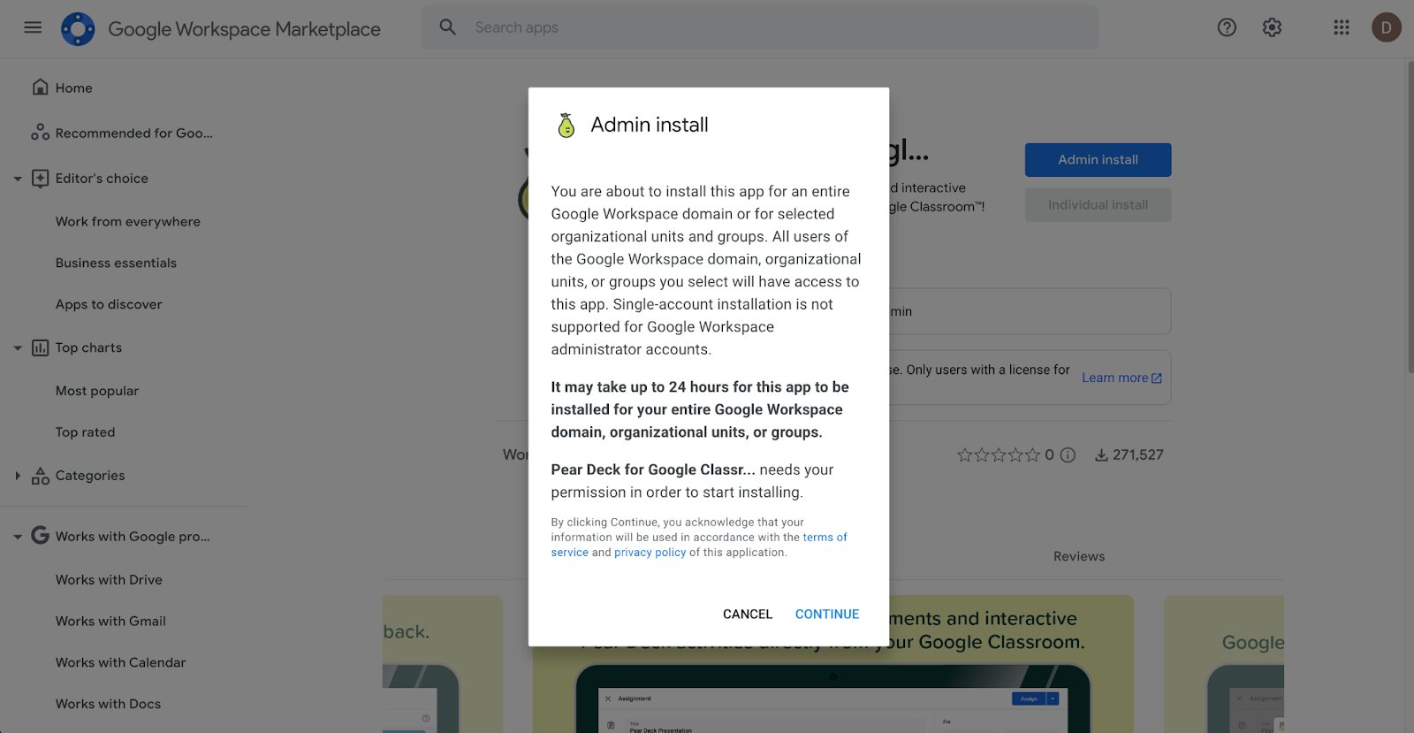Click the Categories label
This screenshot has height=733, width=1414.
coord(90,476)
